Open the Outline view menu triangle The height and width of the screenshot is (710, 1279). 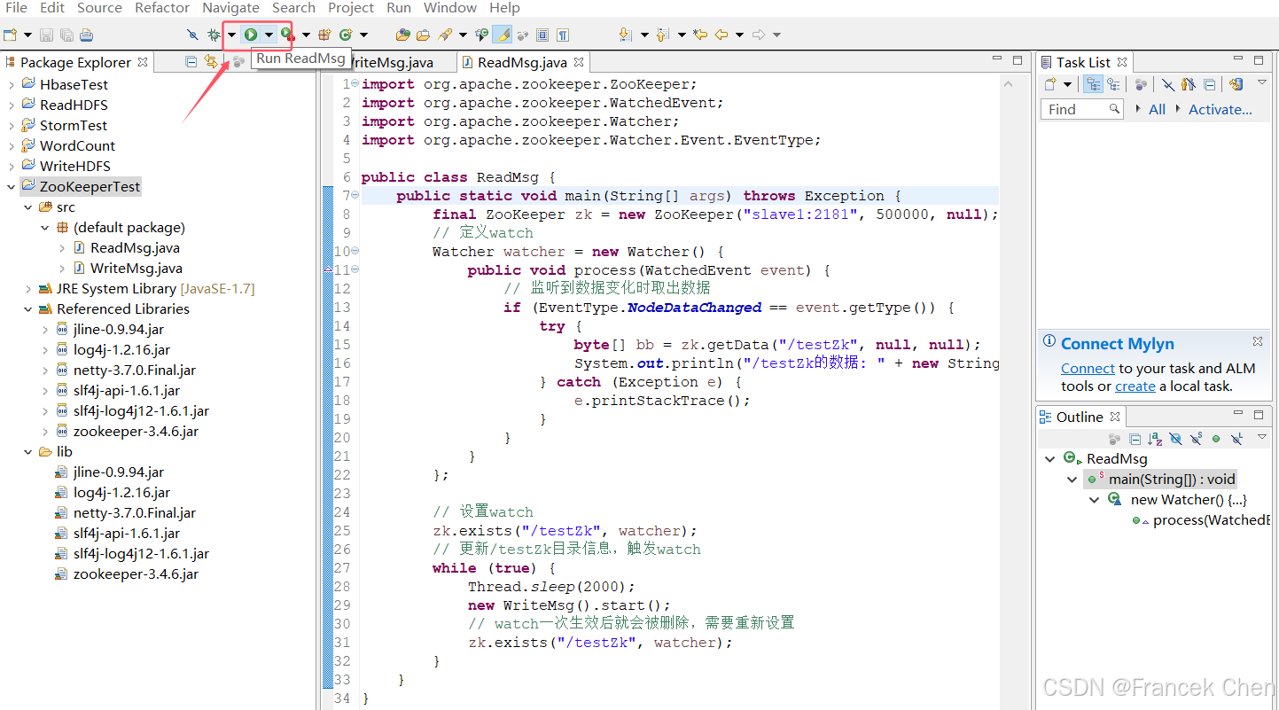[x=1262, y=438]
